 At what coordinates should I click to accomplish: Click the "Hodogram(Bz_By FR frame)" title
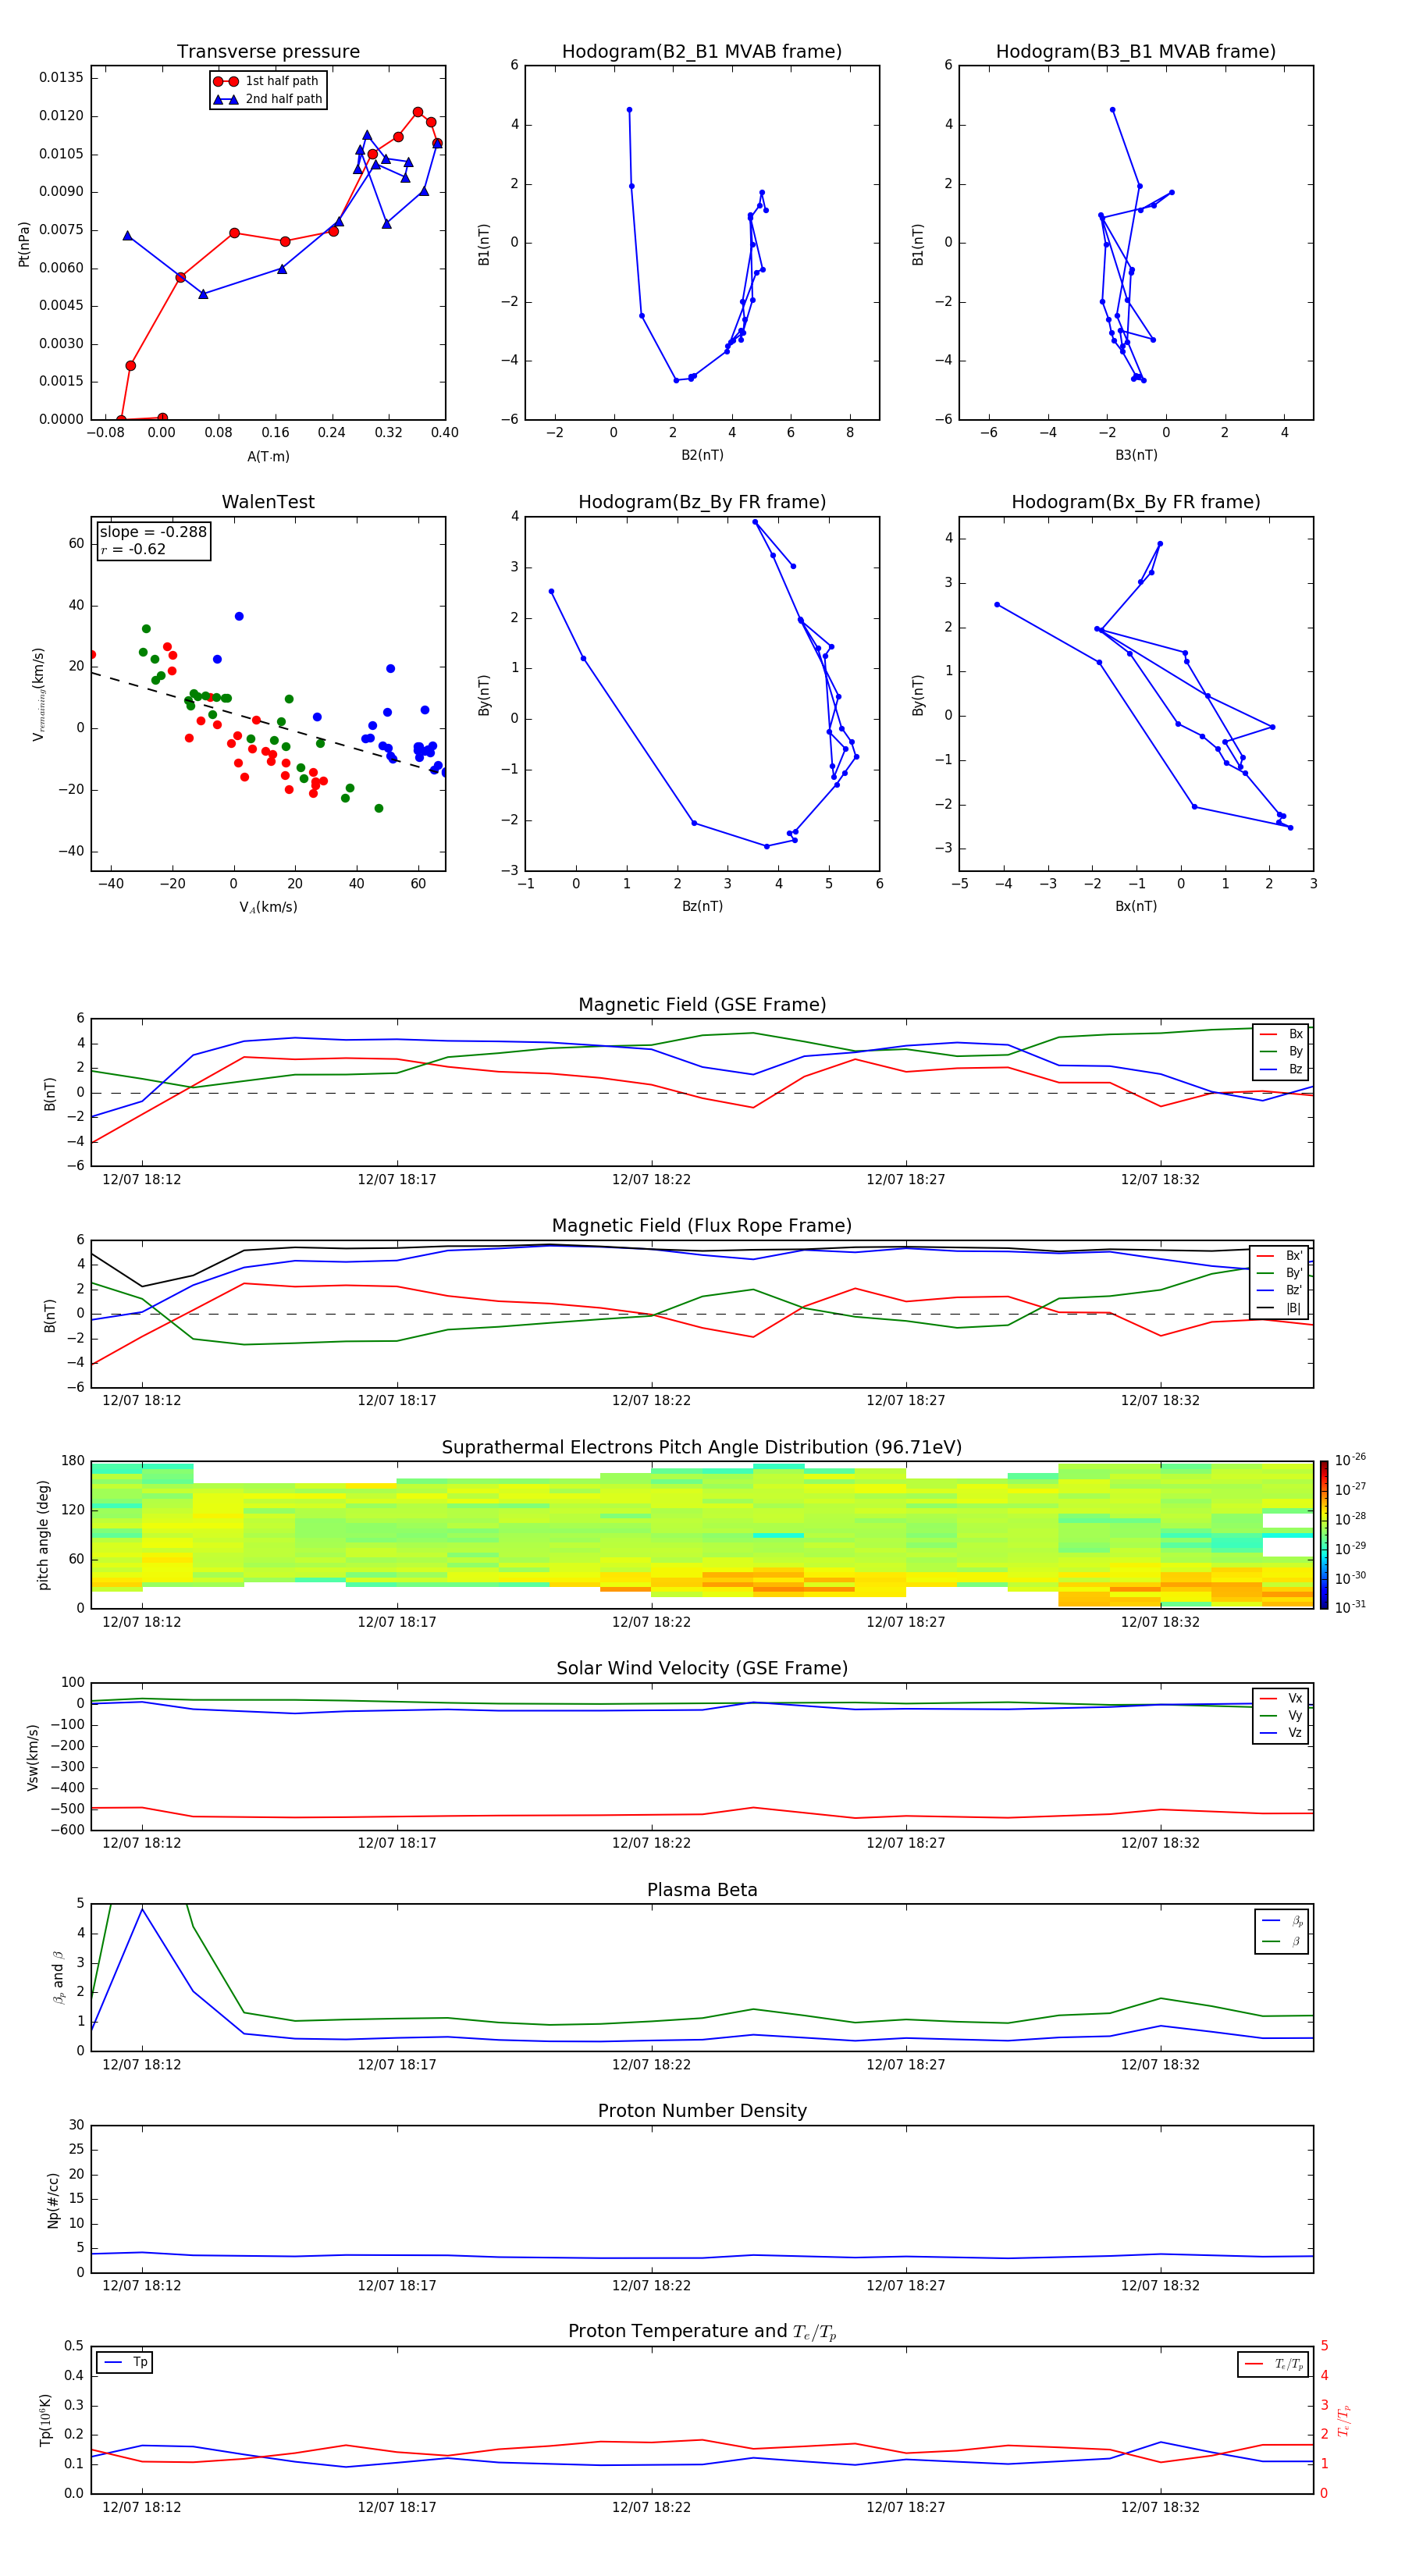point(702,502)
